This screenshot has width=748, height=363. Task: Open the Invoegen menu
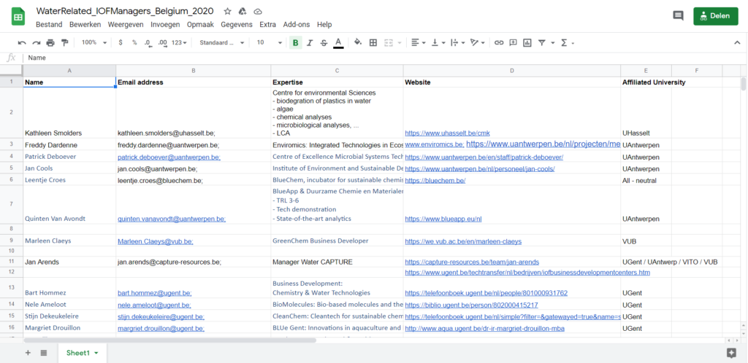[x=165, y=25]
